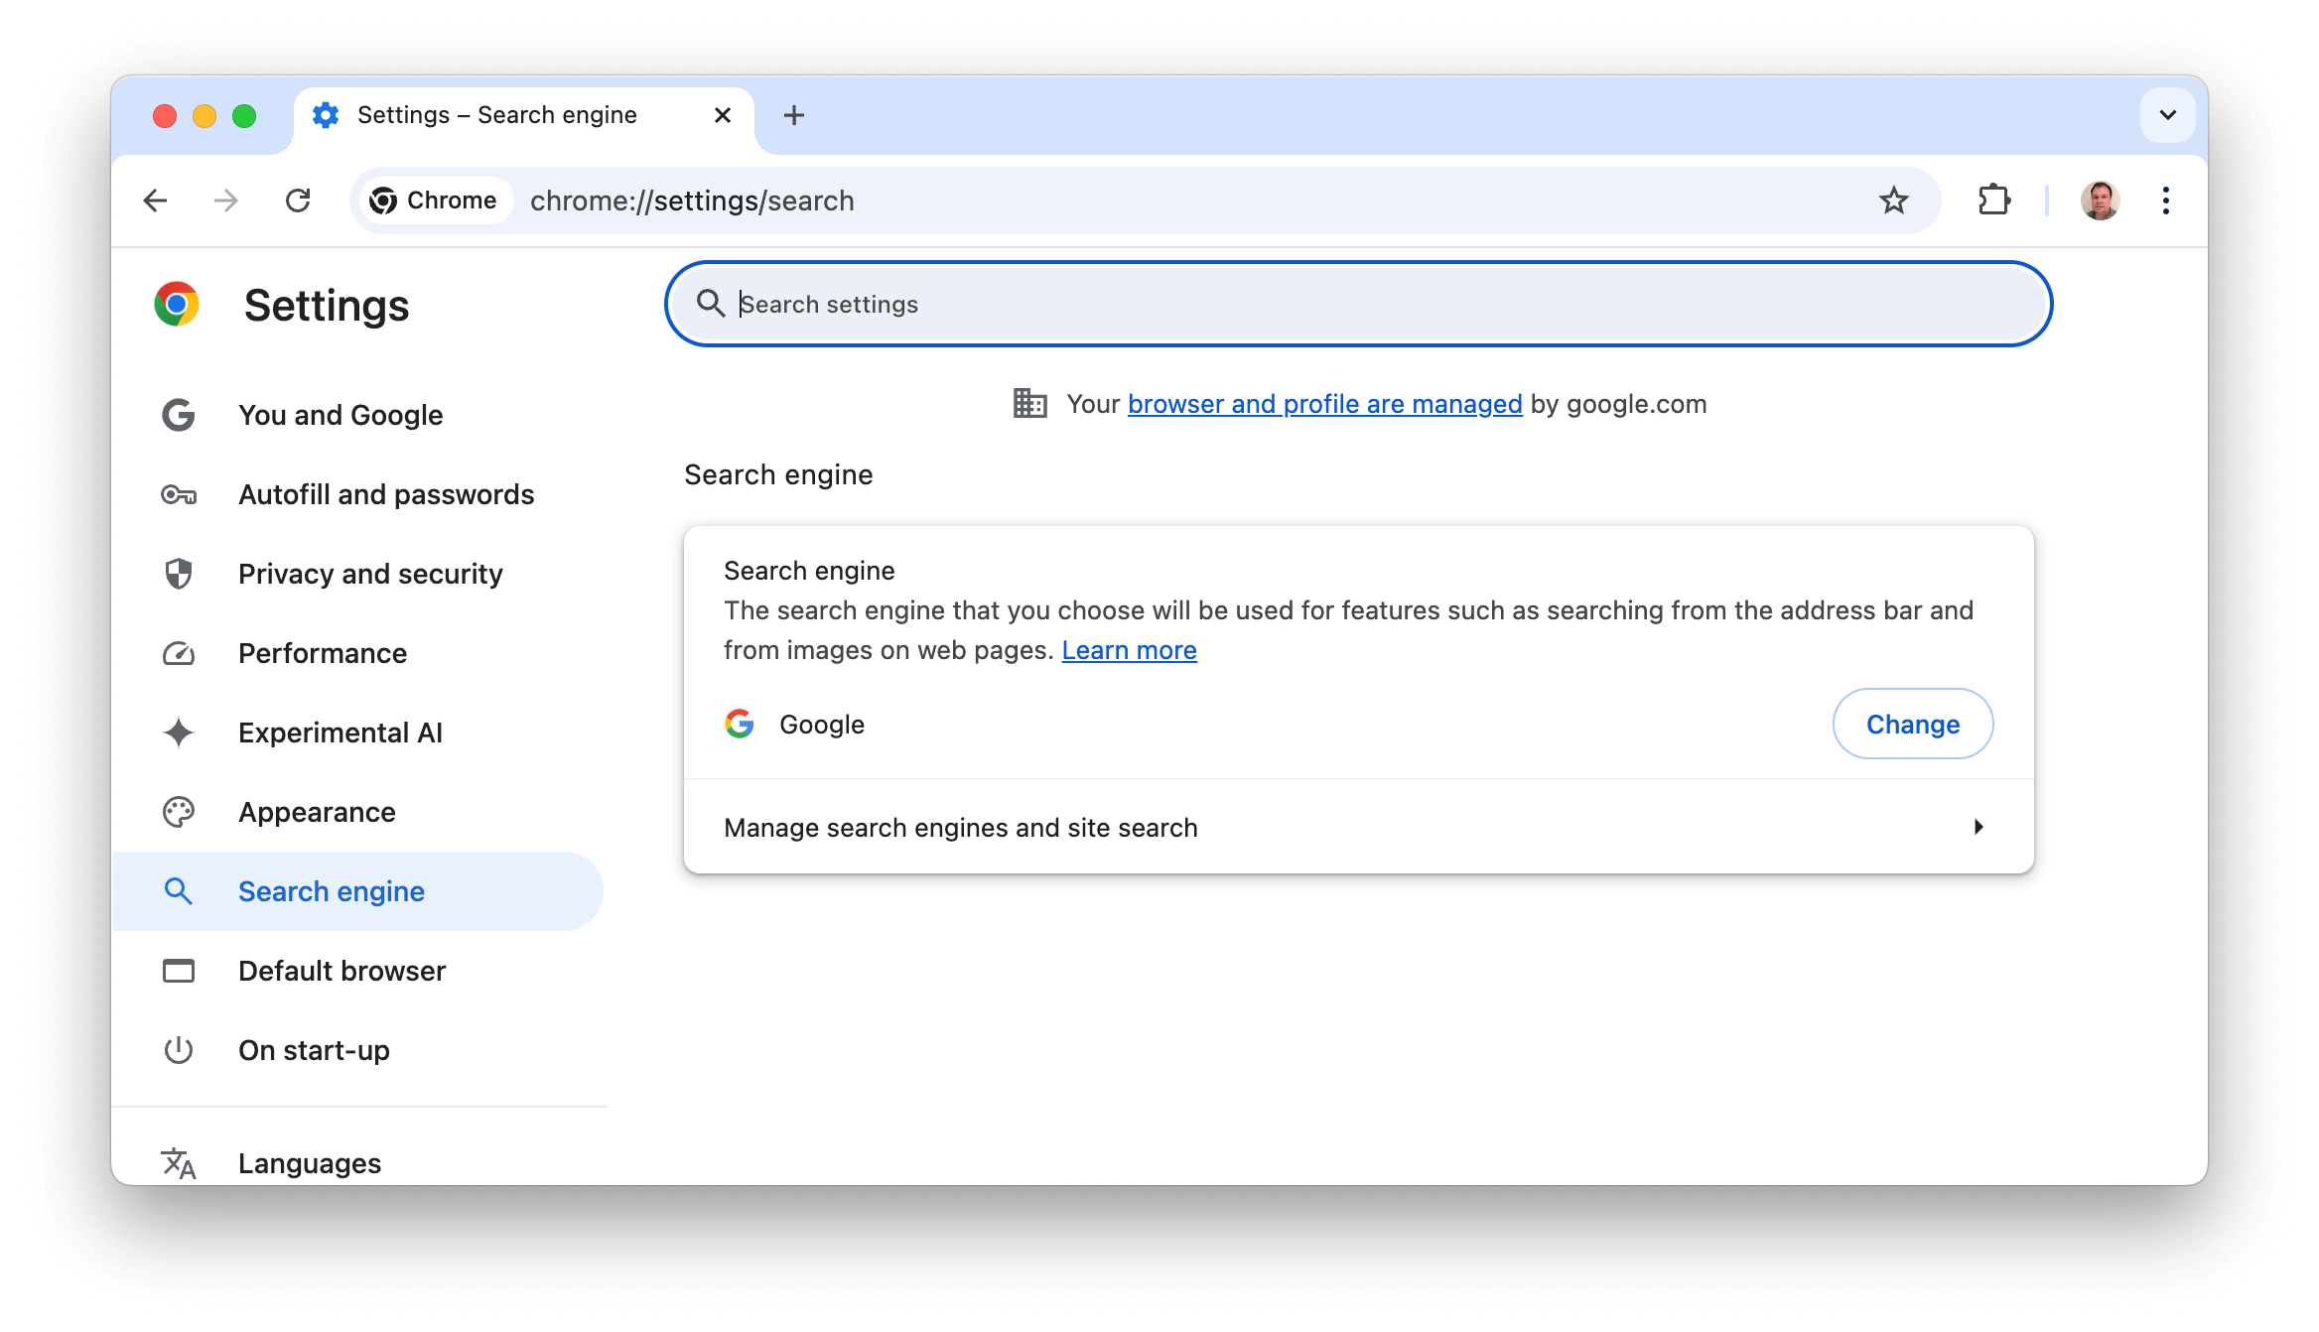Click the page reload icon
Viewport: 2319px width, 1332px height.
coord(298,200)
